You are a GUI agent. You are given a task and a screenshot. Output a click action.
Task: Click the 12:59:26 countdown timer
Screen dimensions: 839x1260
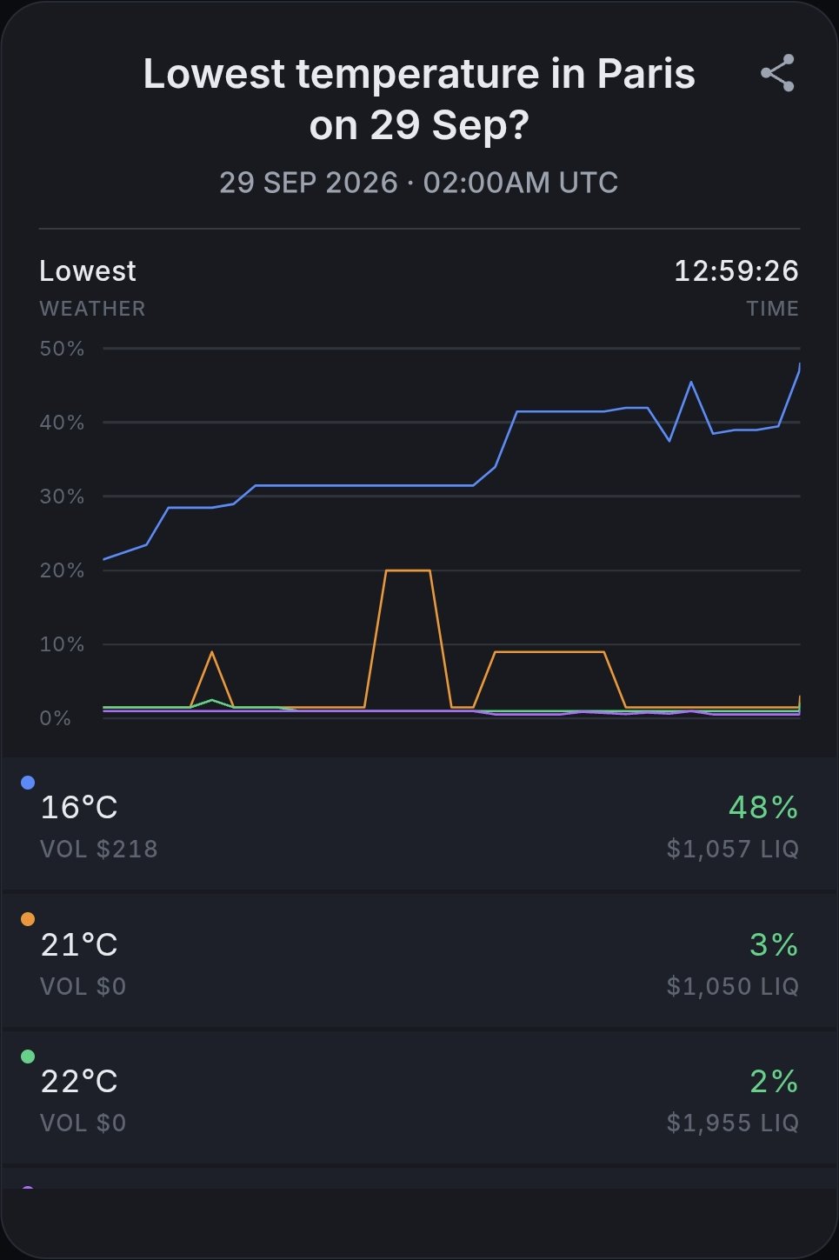point(736,270)
